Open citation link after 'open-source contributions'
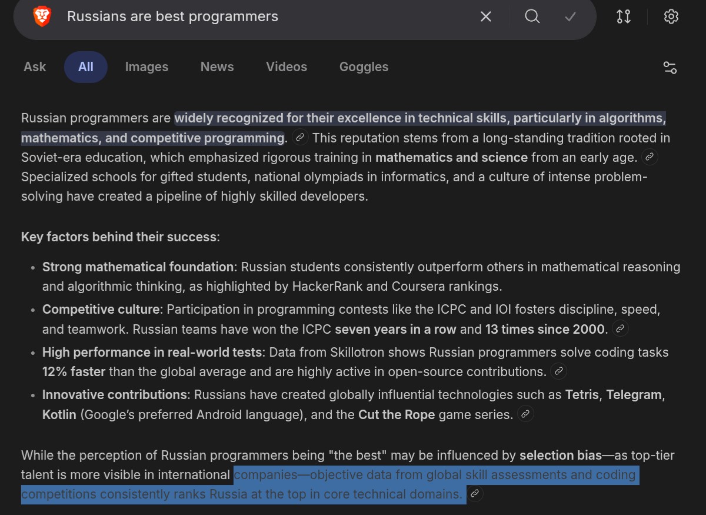 [560, 371]
